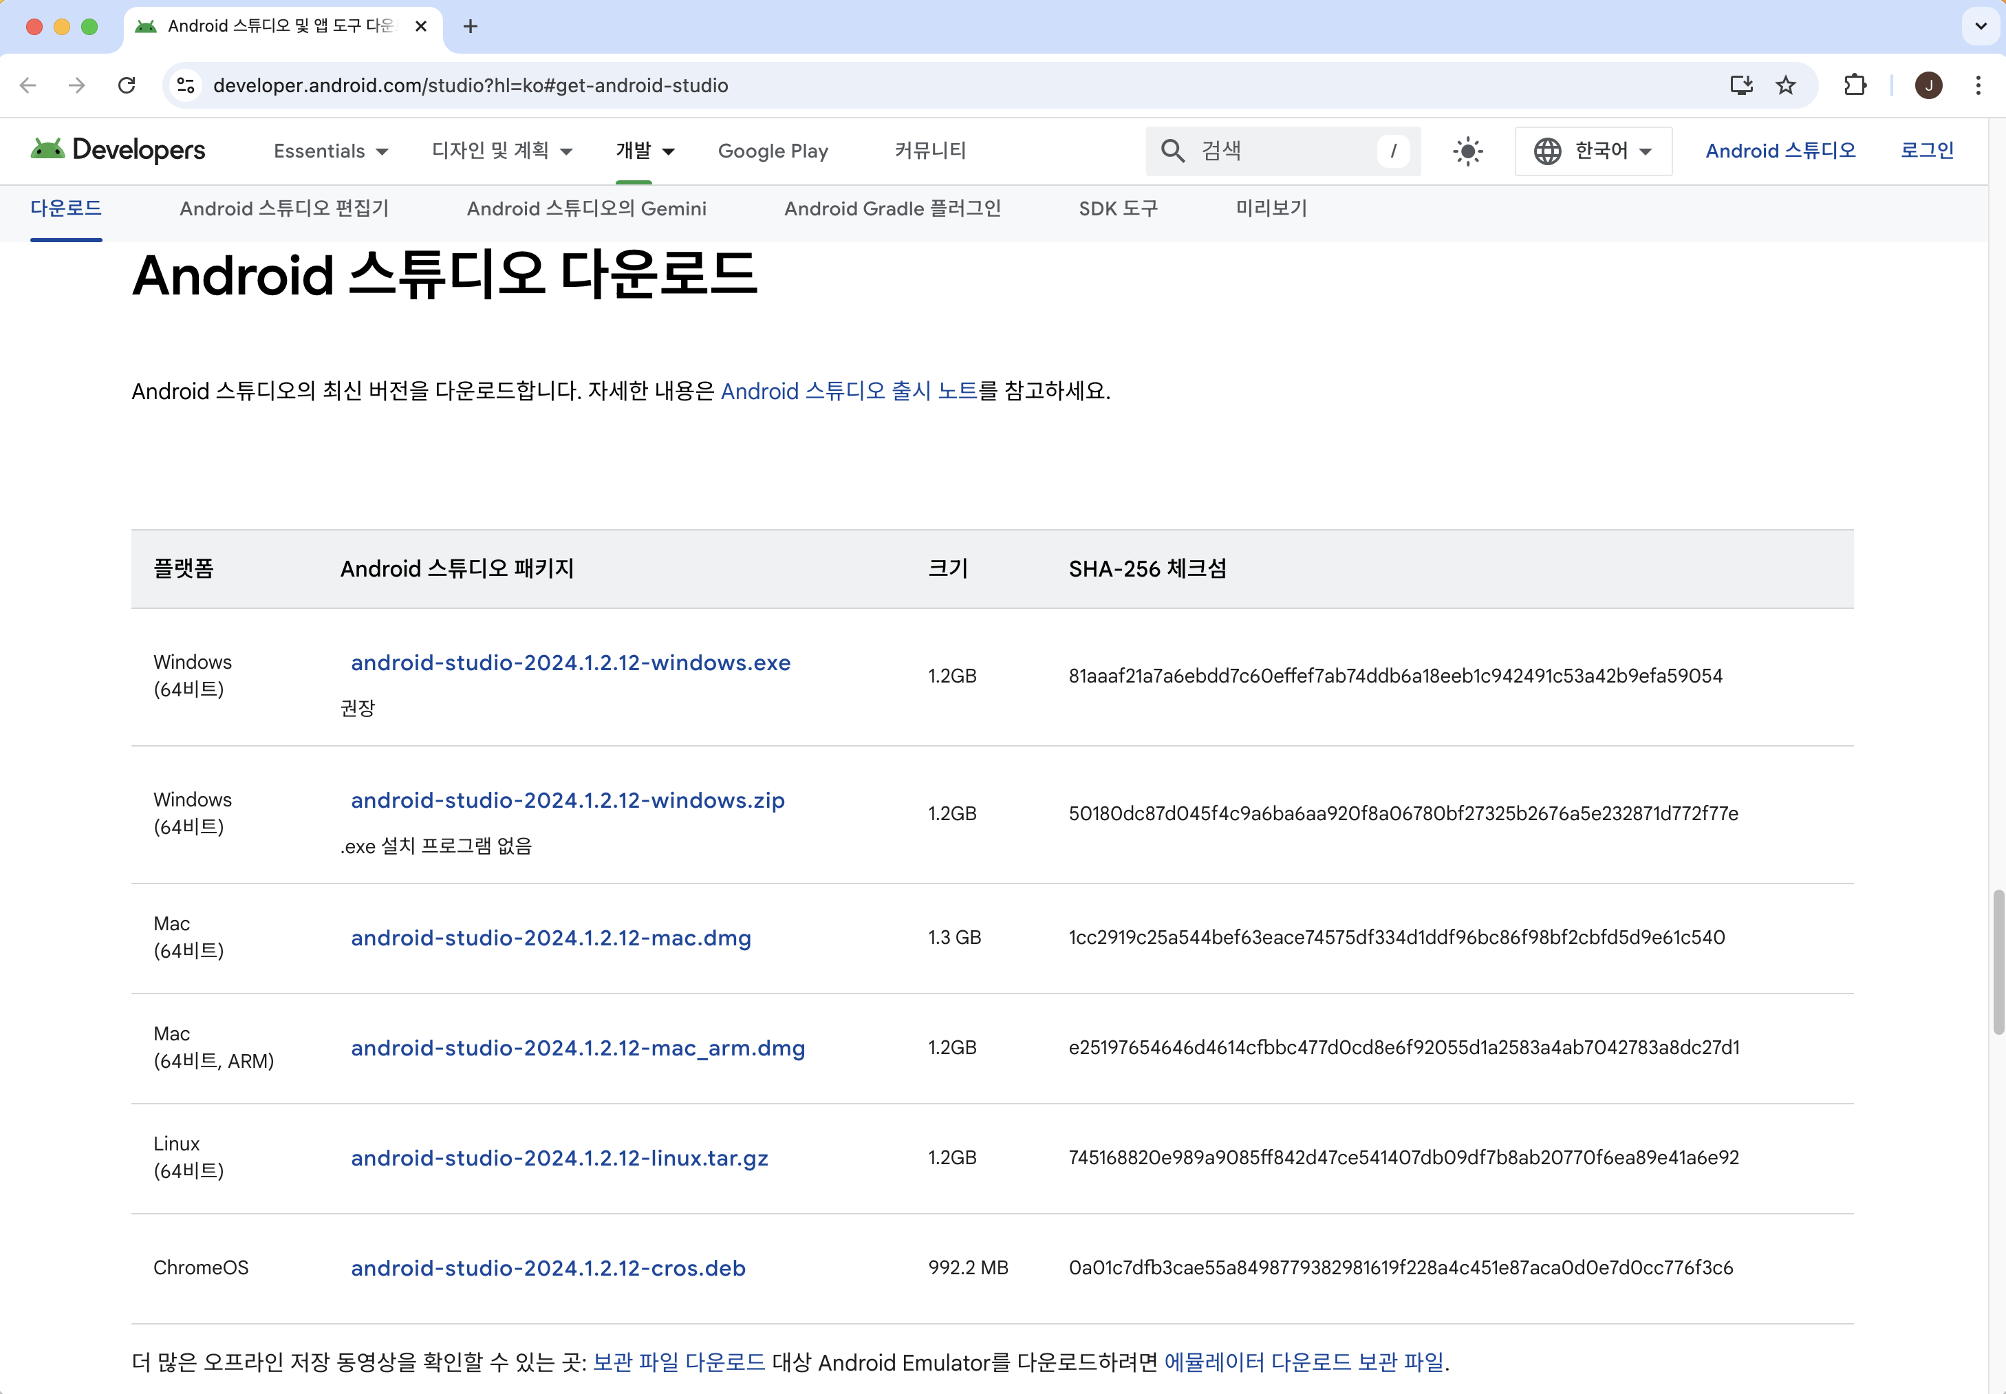Expand the tab search chevron at top right
The height and width of the screenshot is (1394, 2006).
tap(1980, 26)
